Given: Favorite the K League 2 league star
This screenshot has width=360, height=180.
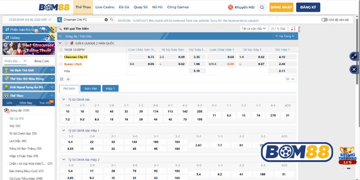Looking at the screenshot, I should 66,43.
